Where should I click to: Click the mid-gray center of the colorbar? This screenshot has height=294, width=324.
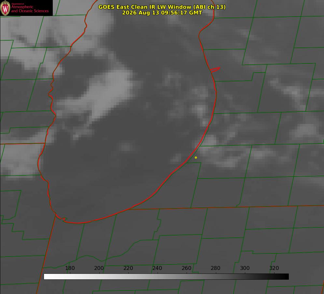coord(166,276)
